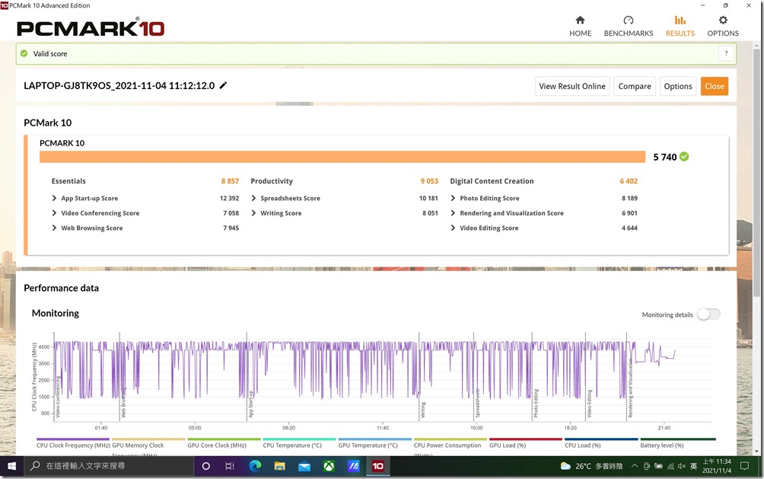Click the question mark help button
764x479 pixels.
(x=726, y=53)
